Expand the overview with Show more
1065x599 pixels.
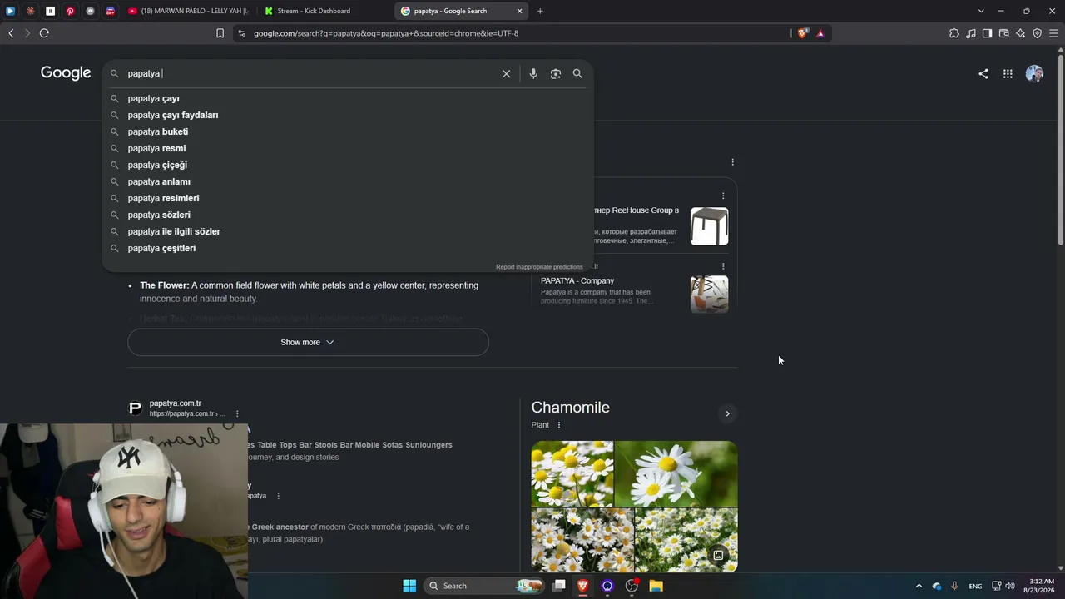(308, 342)
